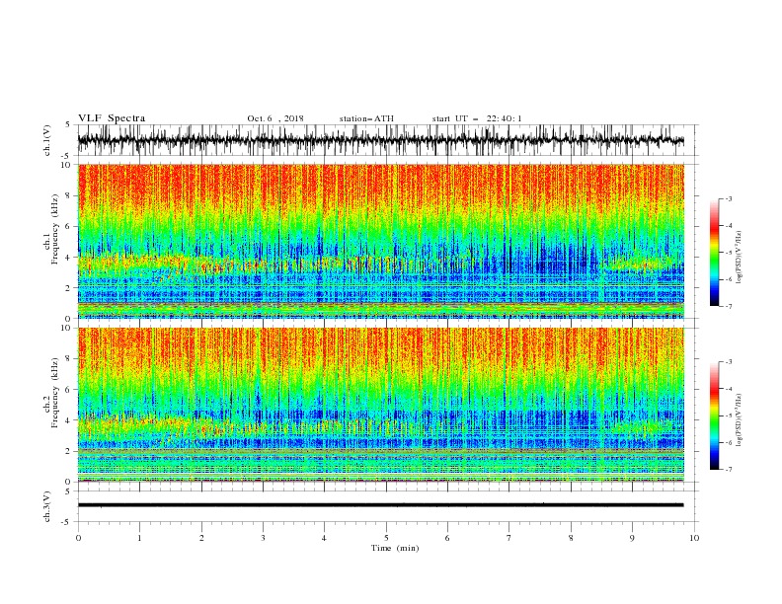Click time axis tick label "3"

263,538
